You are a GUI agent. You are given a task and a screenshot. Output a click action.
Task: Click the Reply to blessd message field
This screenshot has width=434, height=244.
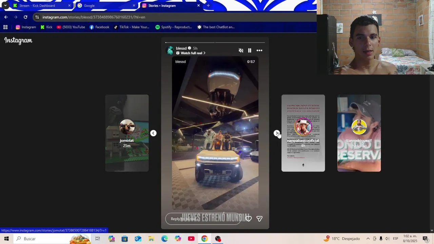(x=203, y=219)
